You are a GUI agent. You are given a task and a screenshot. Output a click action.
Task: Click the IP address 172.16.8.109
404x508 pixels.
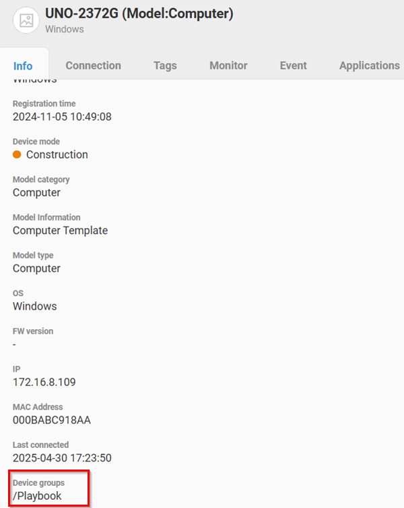tap(44, 382)
